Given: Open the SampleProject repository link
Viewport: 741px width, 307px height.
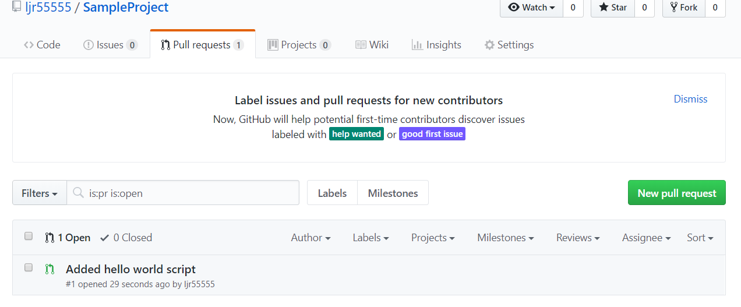Looking at the screenshot, I should click(126, 8).
